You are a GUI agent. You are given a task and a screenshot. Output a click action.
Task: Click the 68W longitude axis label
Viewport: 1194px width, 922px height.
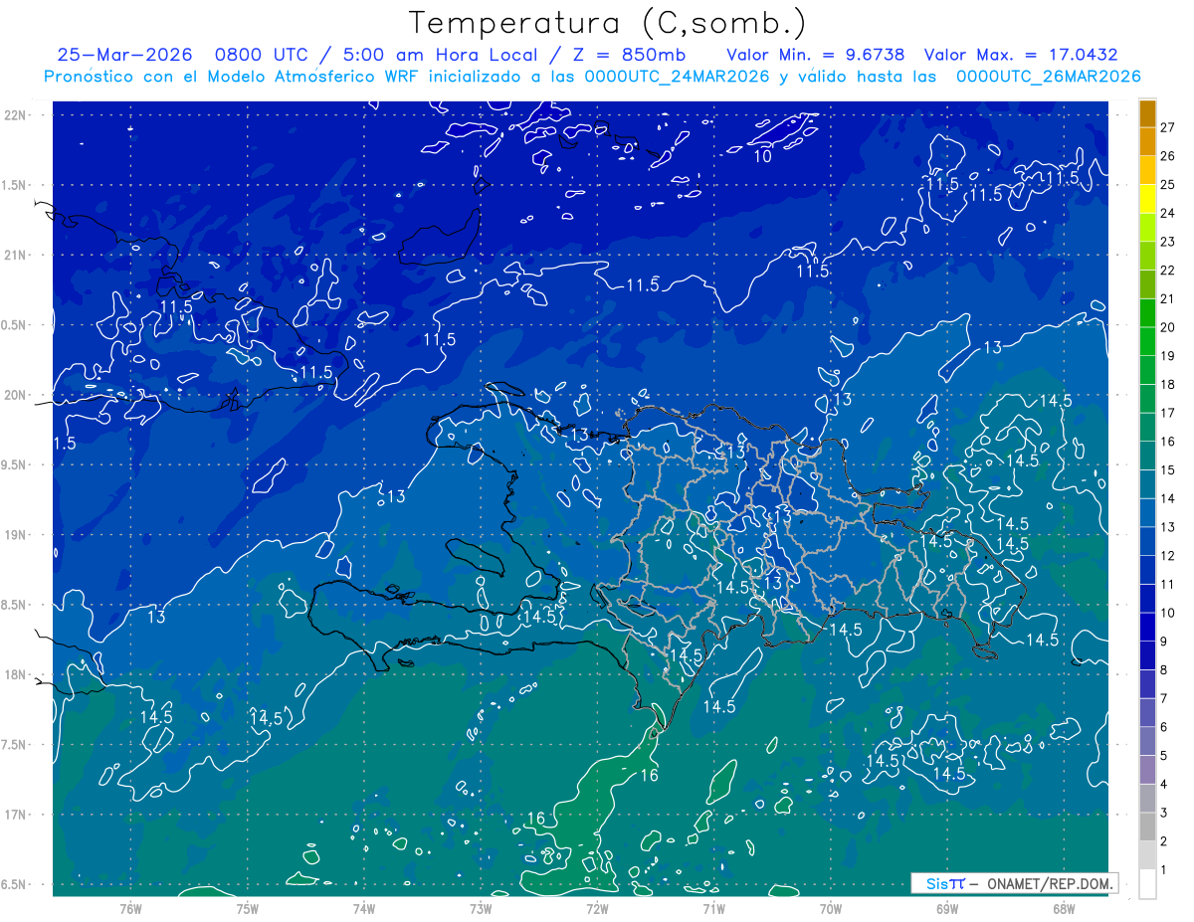pyautogui.click(x=1063, y=908)
